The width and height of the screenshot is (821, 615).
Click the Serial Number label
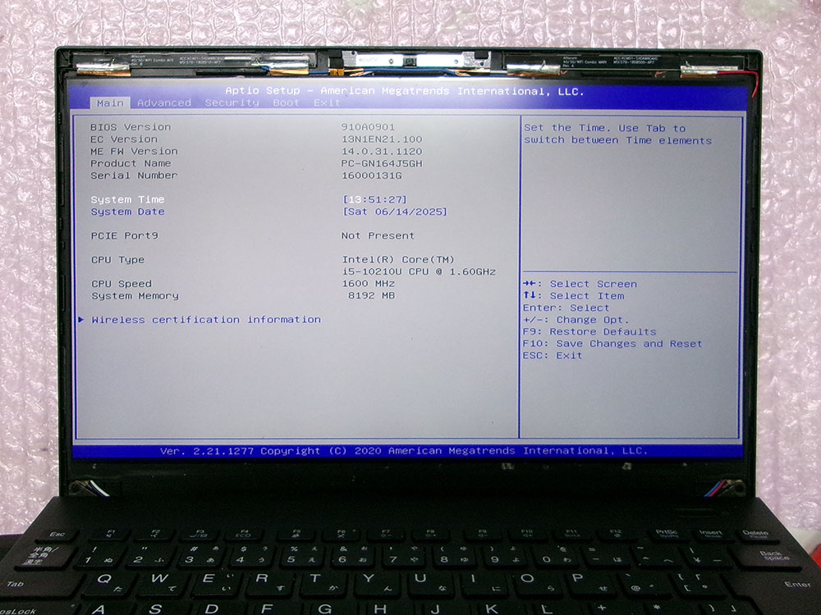[134, 175]
